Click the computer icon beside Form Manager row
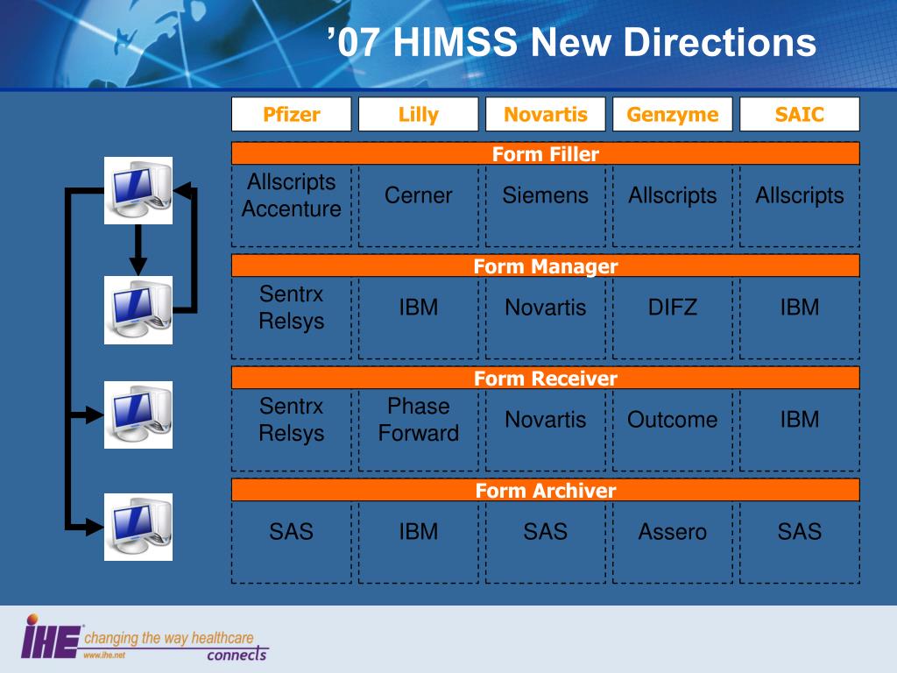 point(138,310)
